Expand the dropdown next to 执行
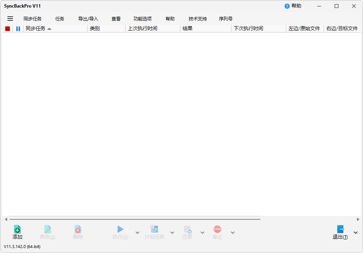Screen dimensions: 363x253 pyautogui.click(x=137, y=233)
